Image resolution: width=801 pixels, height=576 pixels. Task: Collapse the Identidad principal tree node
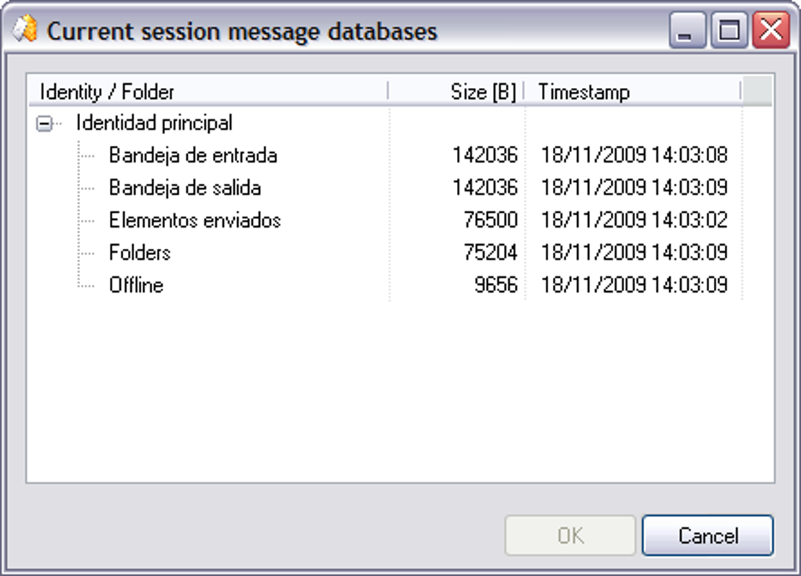[45, 124]
